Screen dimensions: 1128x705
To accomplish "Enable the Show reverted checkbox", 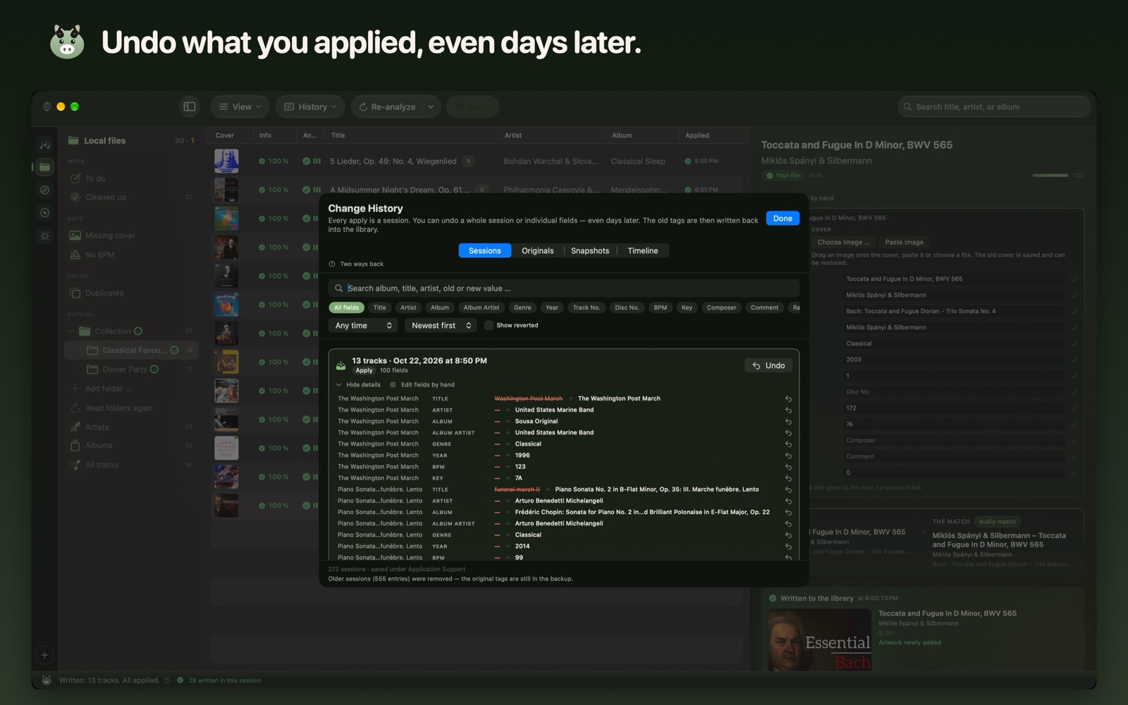I will (489, 325).
